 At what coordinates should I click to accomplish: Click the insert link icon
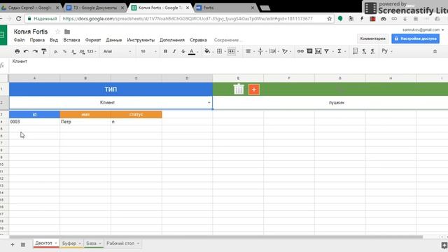300,51
